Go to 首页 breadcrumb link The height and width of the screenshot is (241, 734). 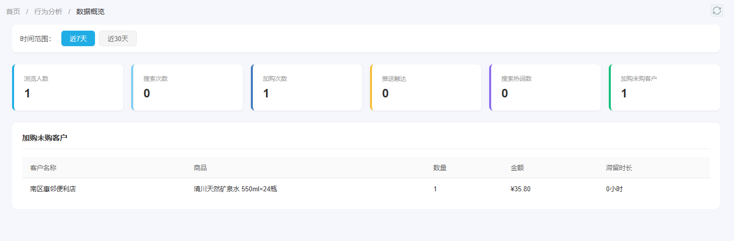click(x=13, y=12)
